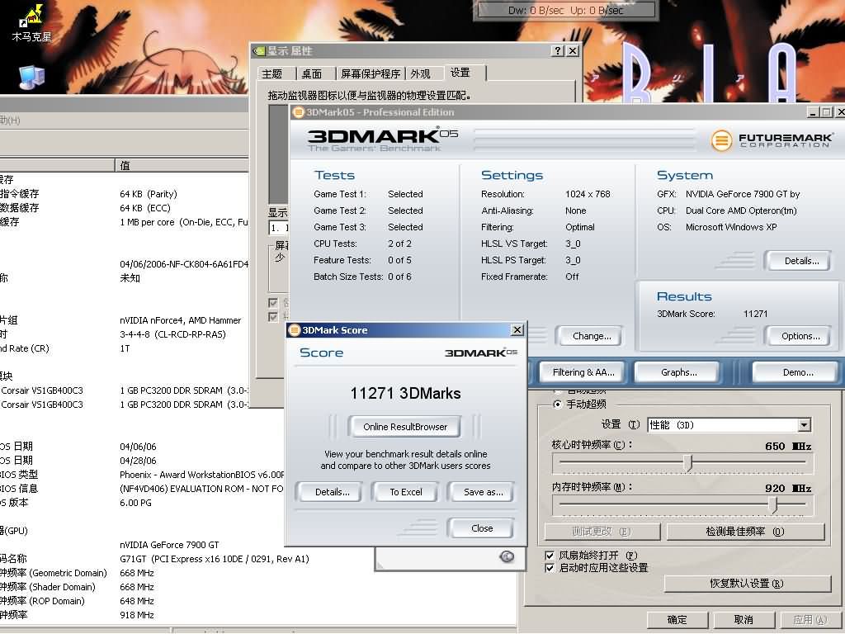
Task: Select the 918 MHz value
Action: coord(137,615)
